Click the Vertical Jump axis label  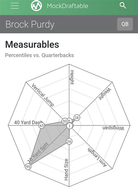43,95
